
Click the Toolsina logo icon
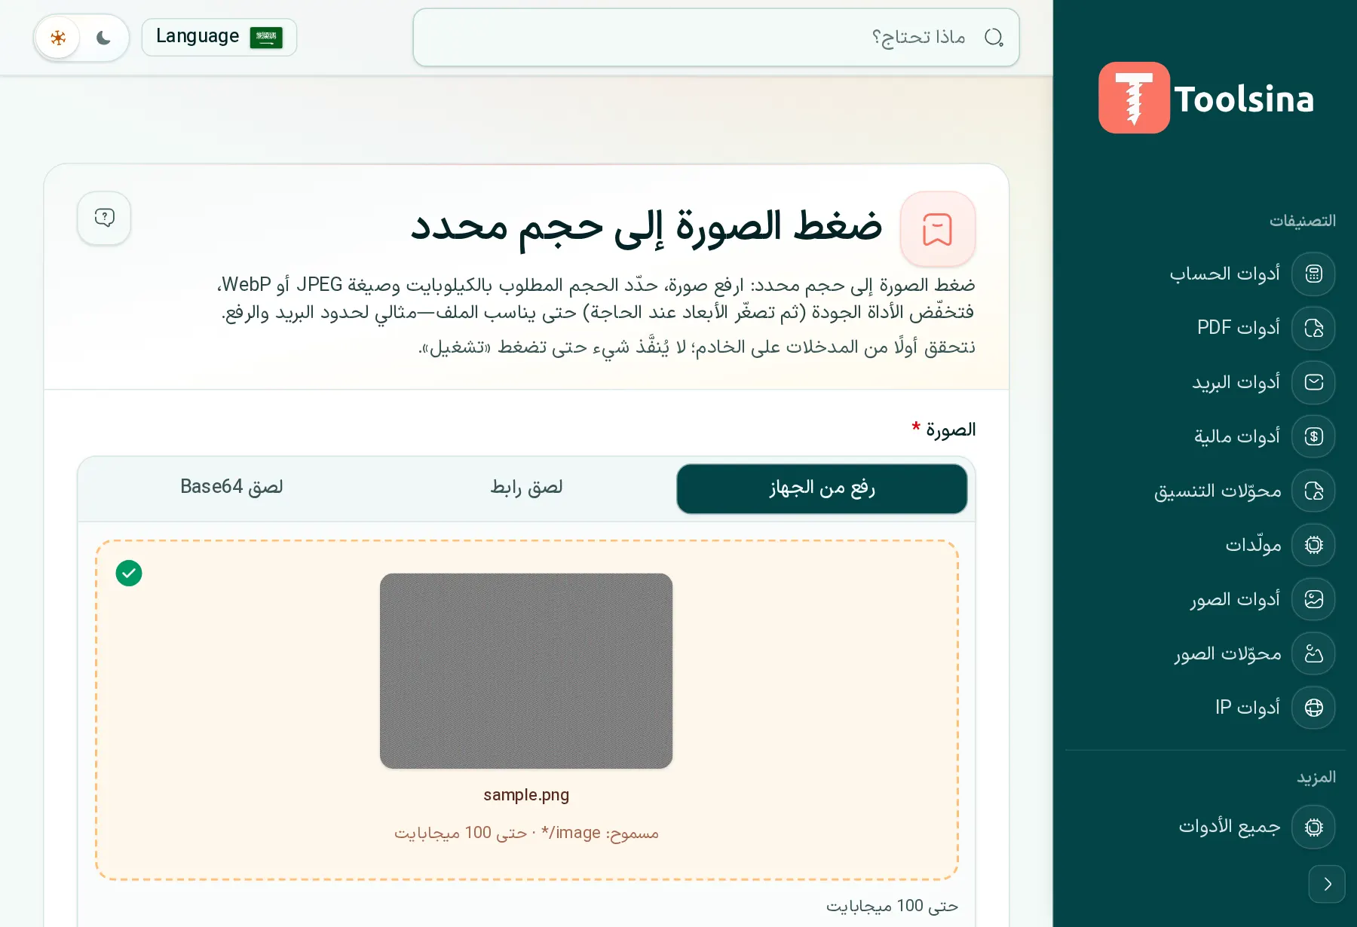click(1134, 98)
